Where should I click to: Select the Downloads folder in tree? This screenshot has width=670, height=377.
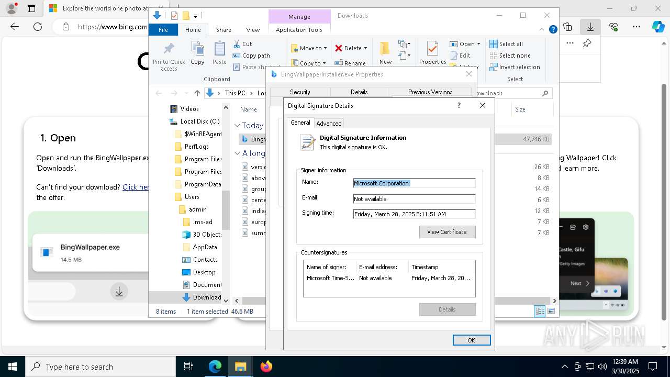[x=202, y=297]
